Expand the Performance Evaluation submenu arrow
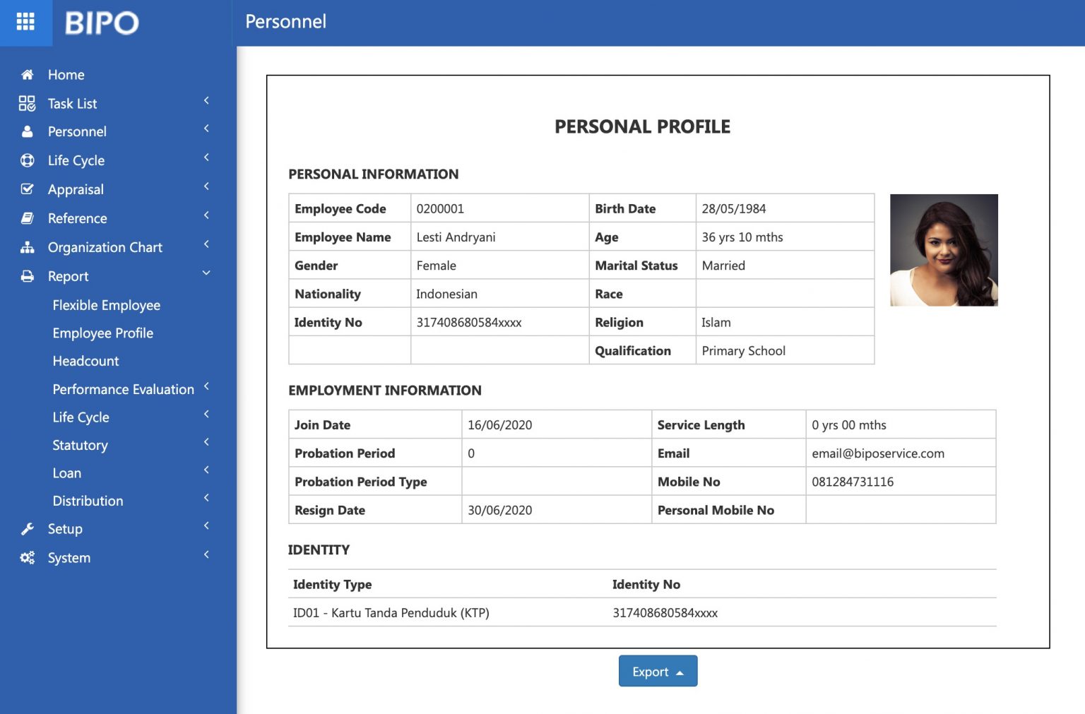Viewport: 1085px width, 714px height. pyautogui.click(x=206, y=386)
